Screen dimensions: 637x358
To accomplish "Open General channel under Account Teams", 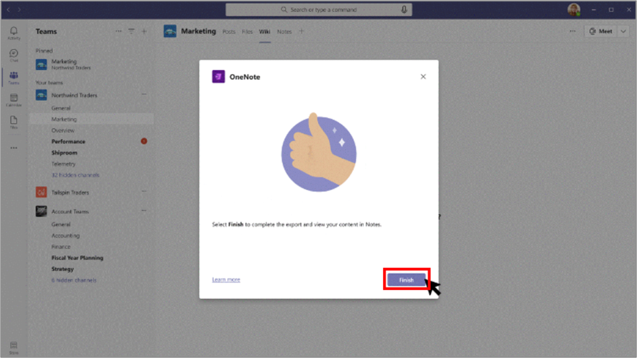I will coord(61,225).
